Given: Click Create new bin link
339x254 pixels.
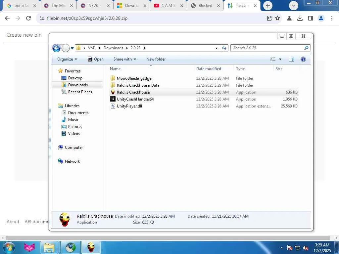Looking at the screenshot, I should [x=24, y=35].
